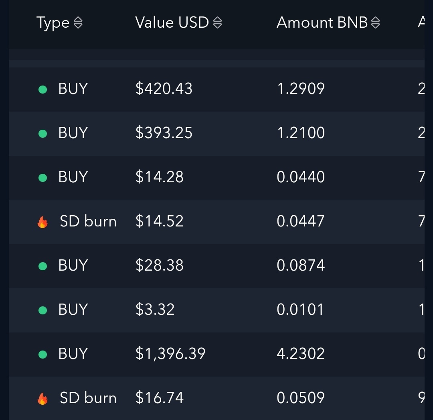Click the Value USD header label

172,22
